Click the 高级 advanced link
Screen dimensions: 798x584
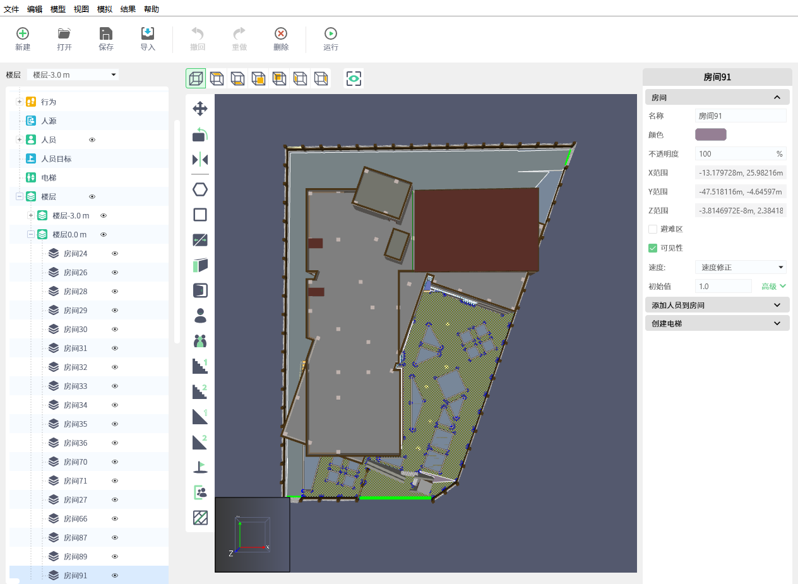773,286
